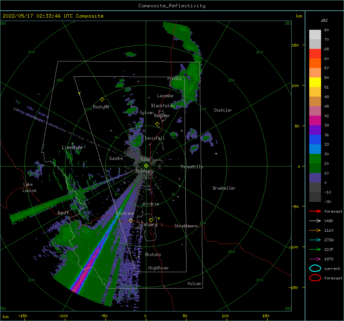Click the white 04DK arrow in legend
Screen dimensions: 344x321
[315, 221]
